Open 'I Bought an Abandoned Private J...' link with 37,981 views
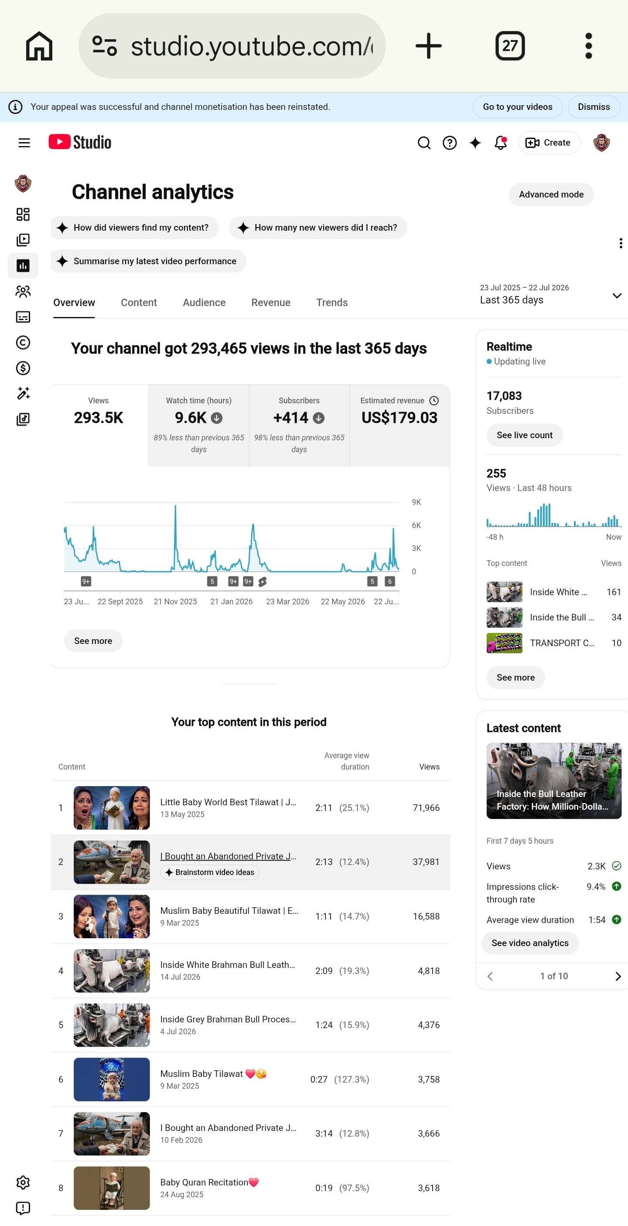The height and width of the screenshot is (1226, 628). click(x=228, y=856)
